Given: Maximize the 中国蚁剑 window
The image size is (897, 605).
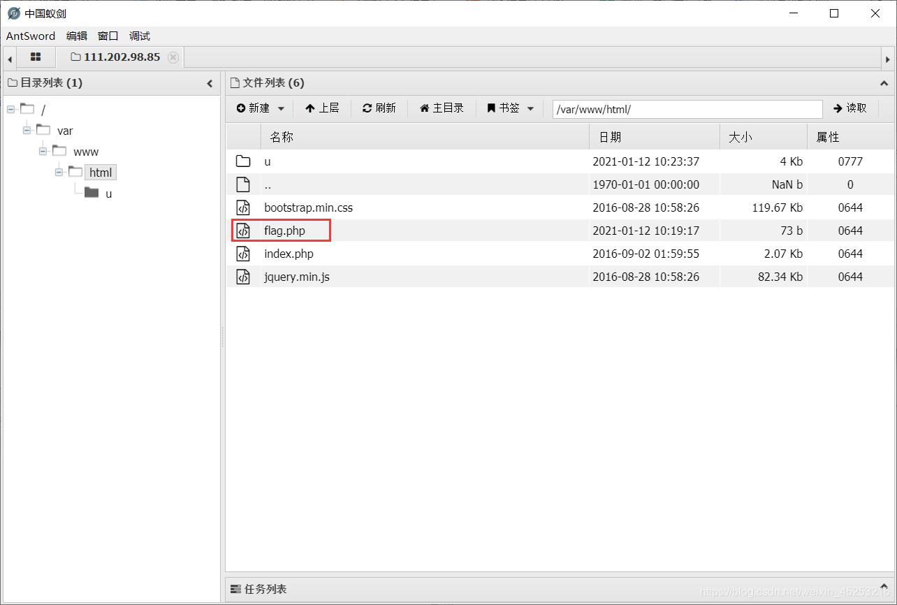Looking at the screenshot, I should pyautogui.click(x=834, y=13).
